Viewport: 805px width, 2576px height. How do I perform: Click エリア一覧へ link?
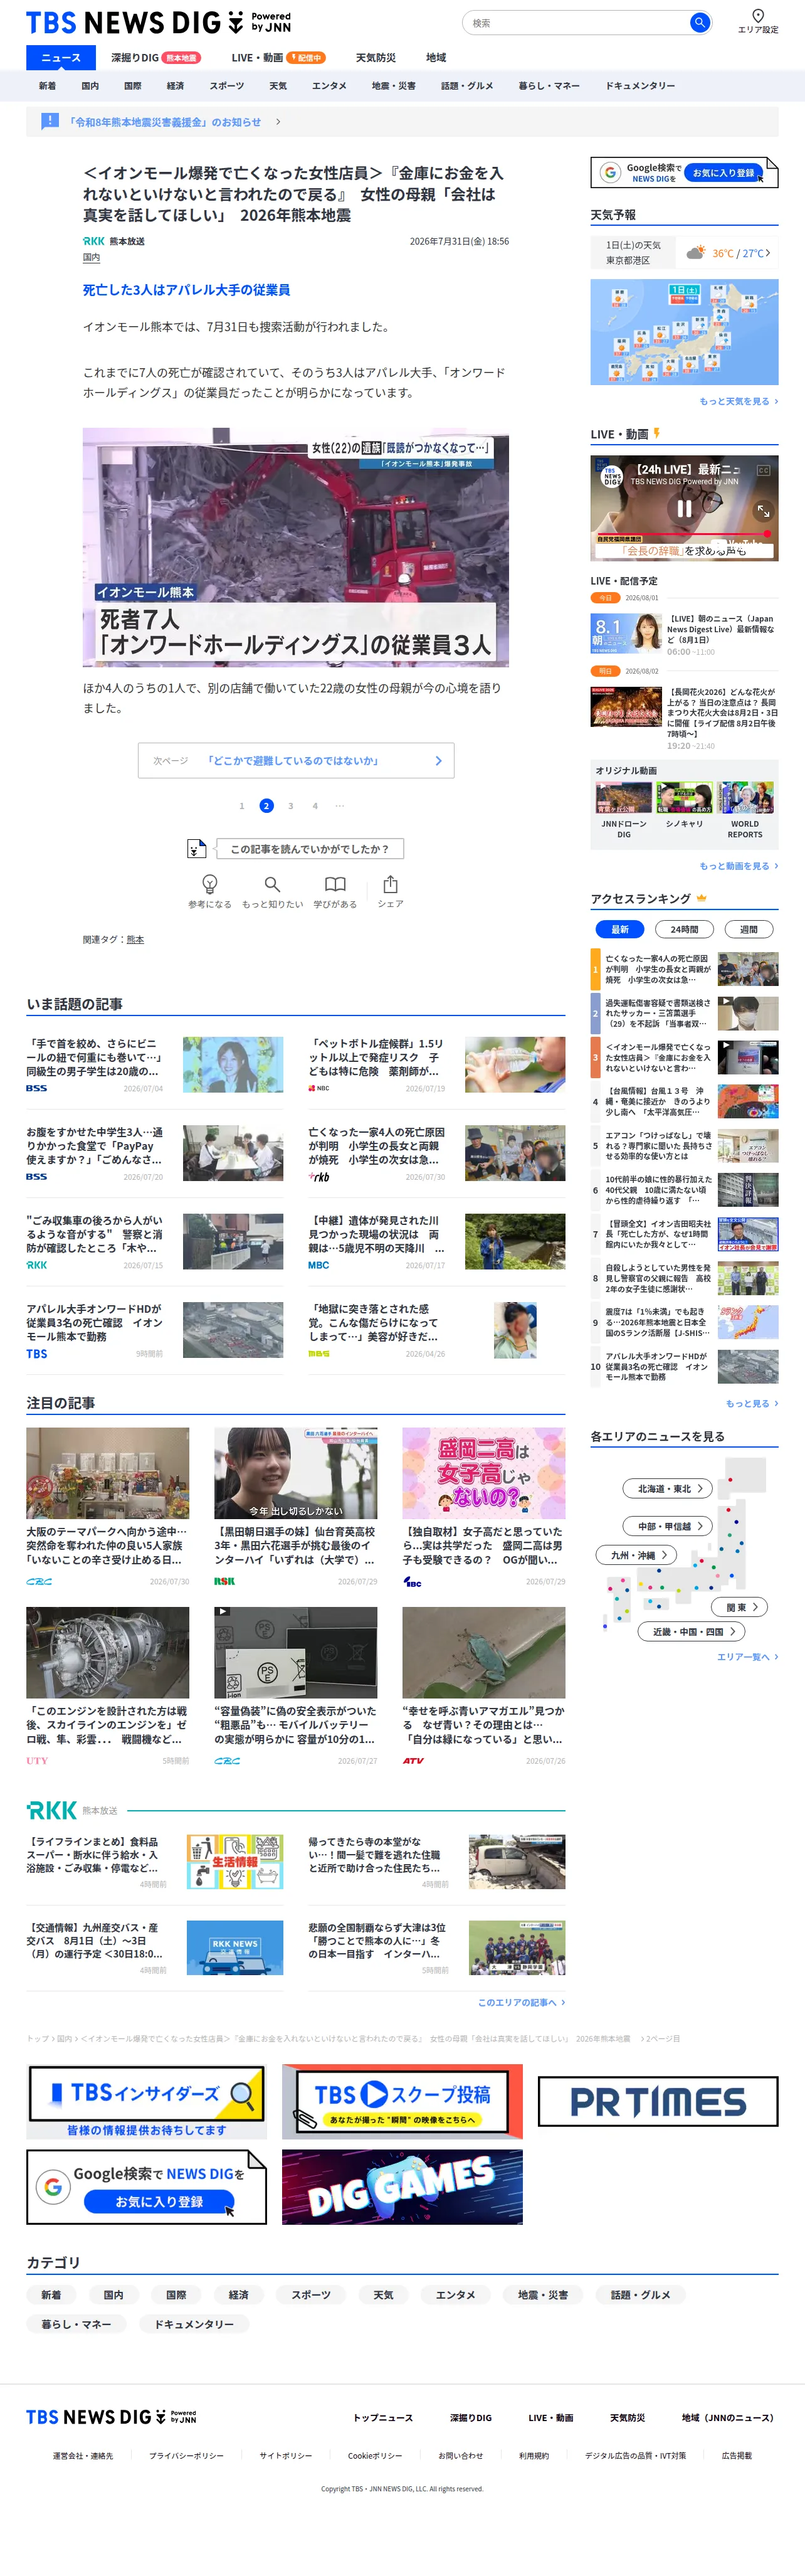tap(747, 1657)
